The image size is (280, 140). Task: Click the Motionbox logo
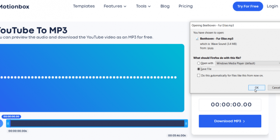(x=14, y=7)
